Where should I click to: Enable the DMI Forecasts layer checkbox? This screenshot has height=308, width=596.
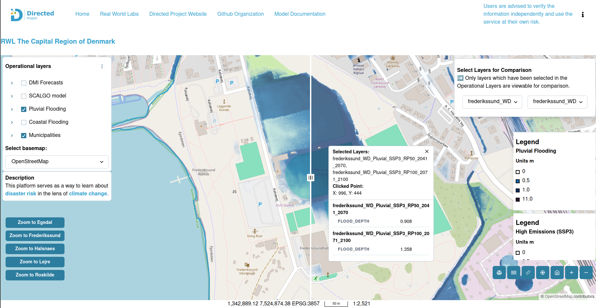(x=24, y=83)
